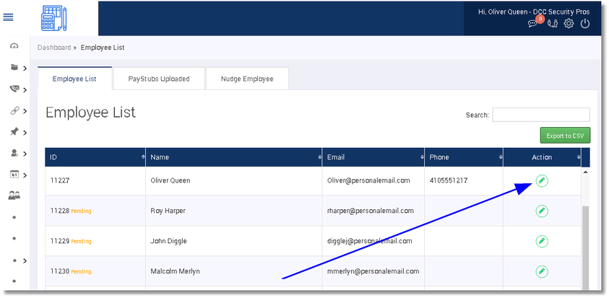Click the power logout icon
Screen dimensions: 609x298
pyautogui.click(x=585, y=24)
